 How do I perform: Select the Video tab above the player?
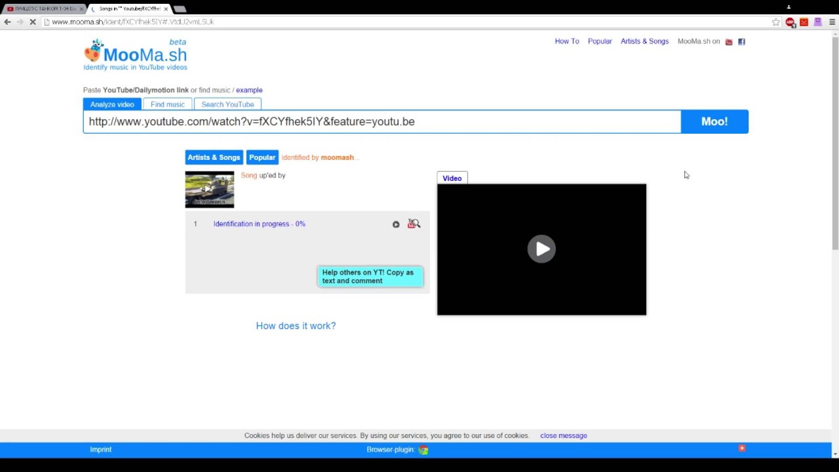tap(452, 178)
